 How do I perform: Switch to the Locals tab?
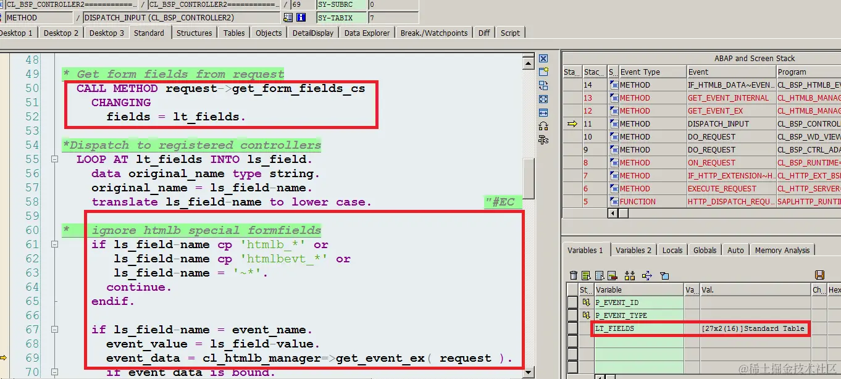point(672,250)
